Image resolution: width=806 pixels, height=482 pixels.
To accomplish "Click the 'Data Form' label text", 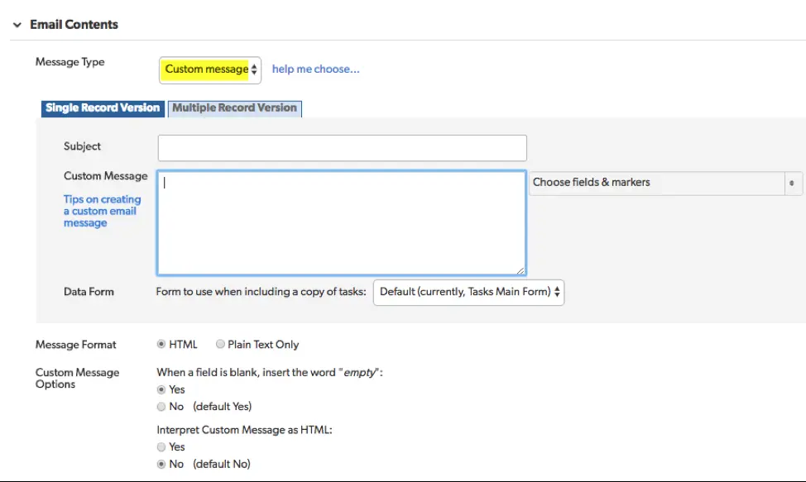I will (x=89, y=292).
